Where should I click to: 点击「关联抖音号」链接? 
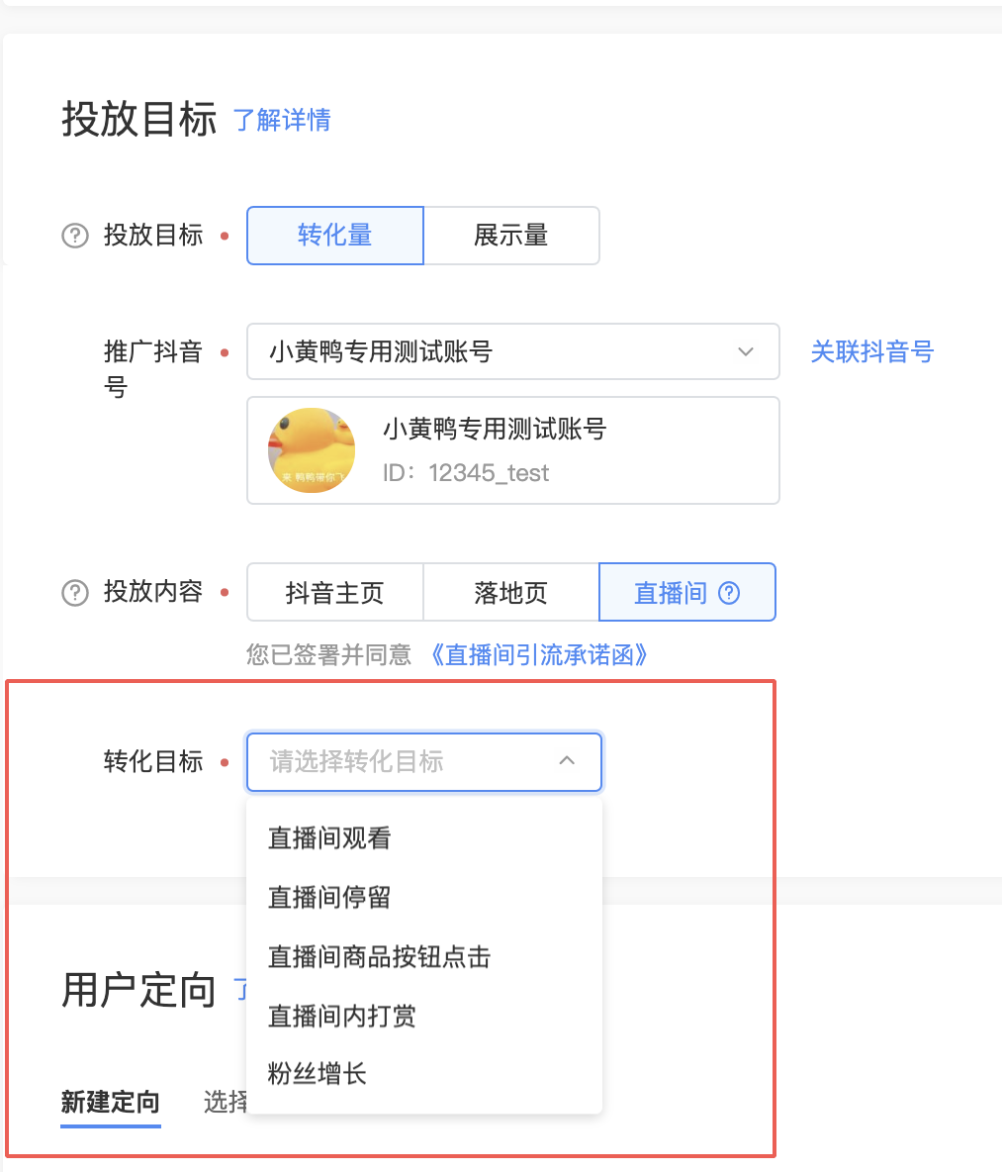pos(870,351)
